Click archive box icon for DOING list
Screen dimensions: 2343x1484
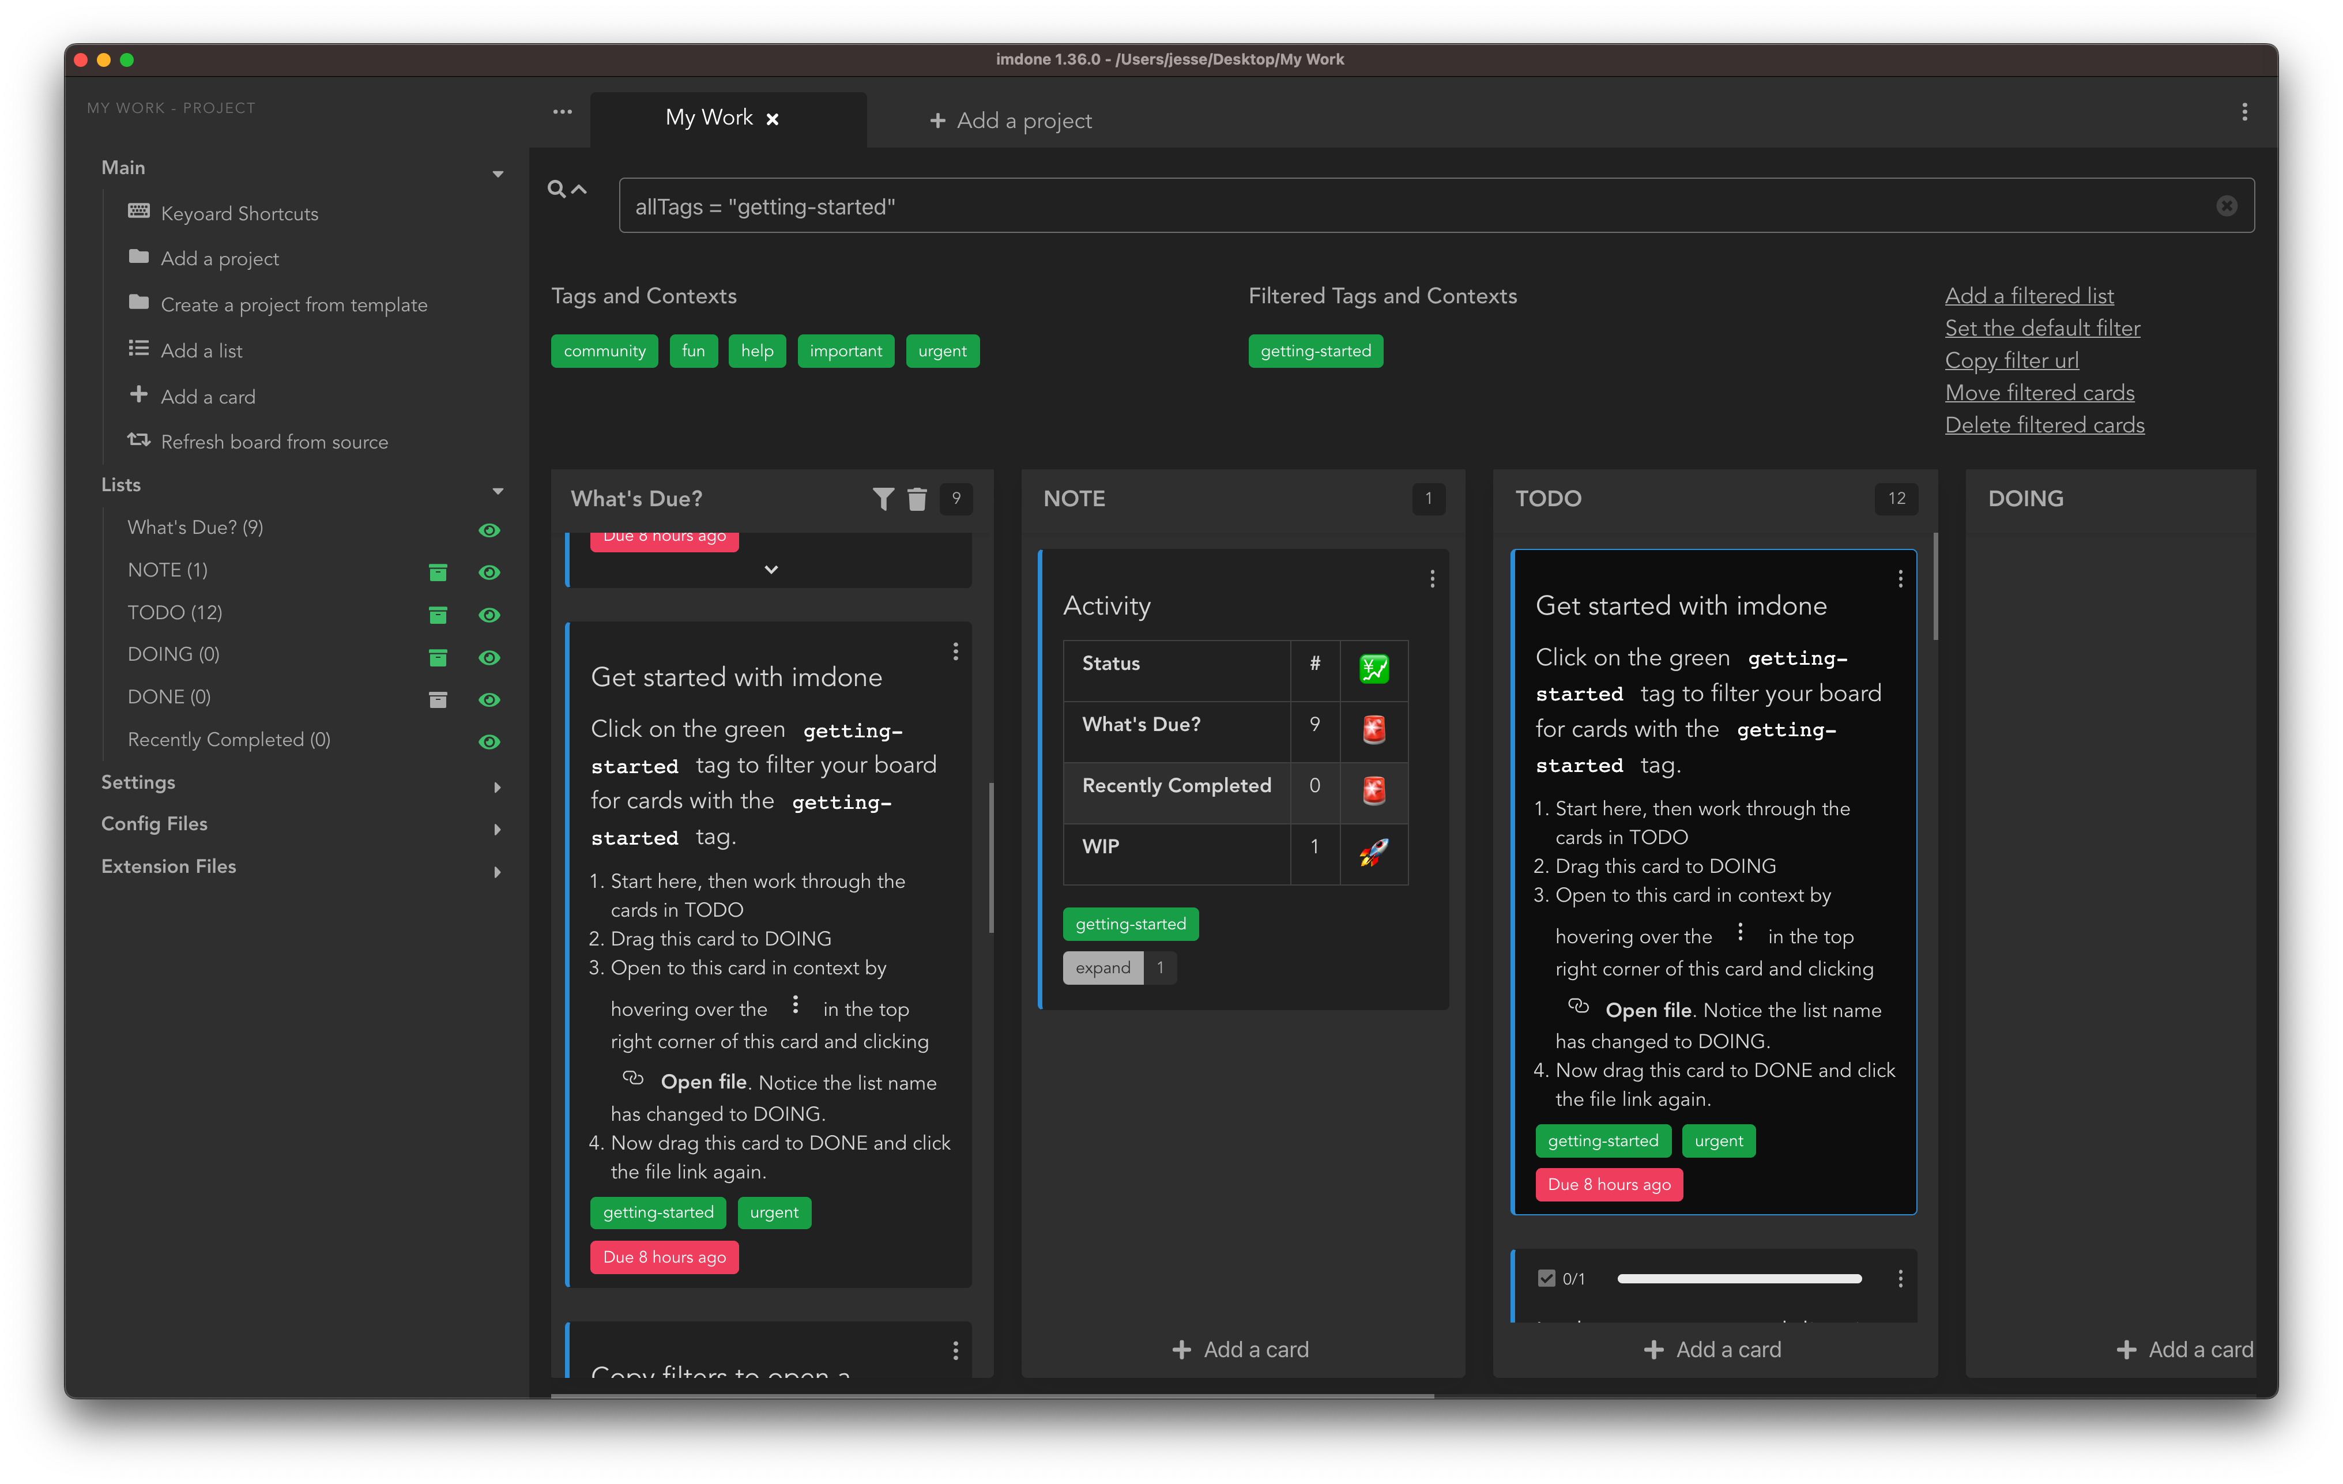pyautogui.click(x=438, y=658)
